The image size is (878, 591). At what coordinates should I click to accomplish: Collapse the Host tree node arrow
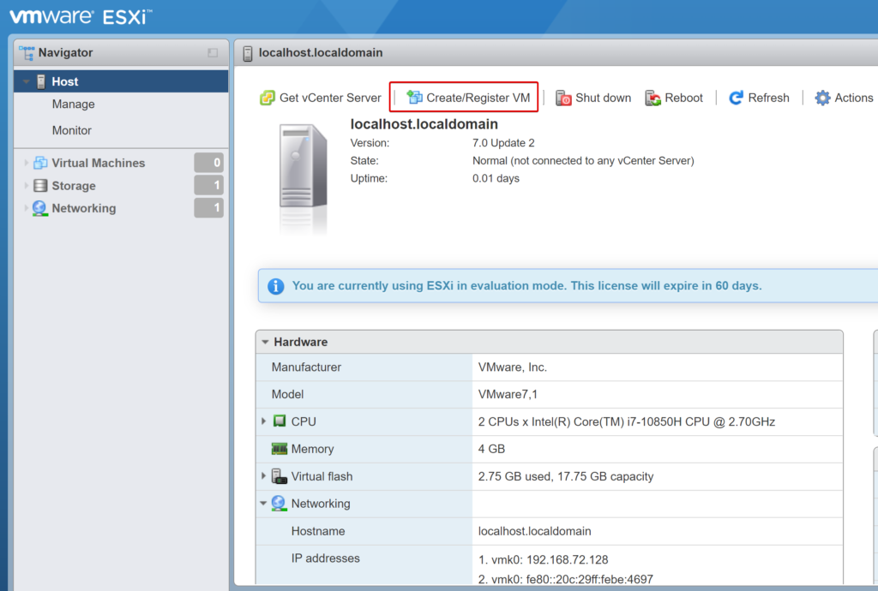point(26,81)
